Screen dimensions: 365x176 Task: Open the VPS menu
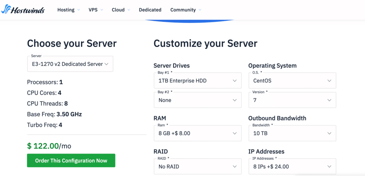96,10
